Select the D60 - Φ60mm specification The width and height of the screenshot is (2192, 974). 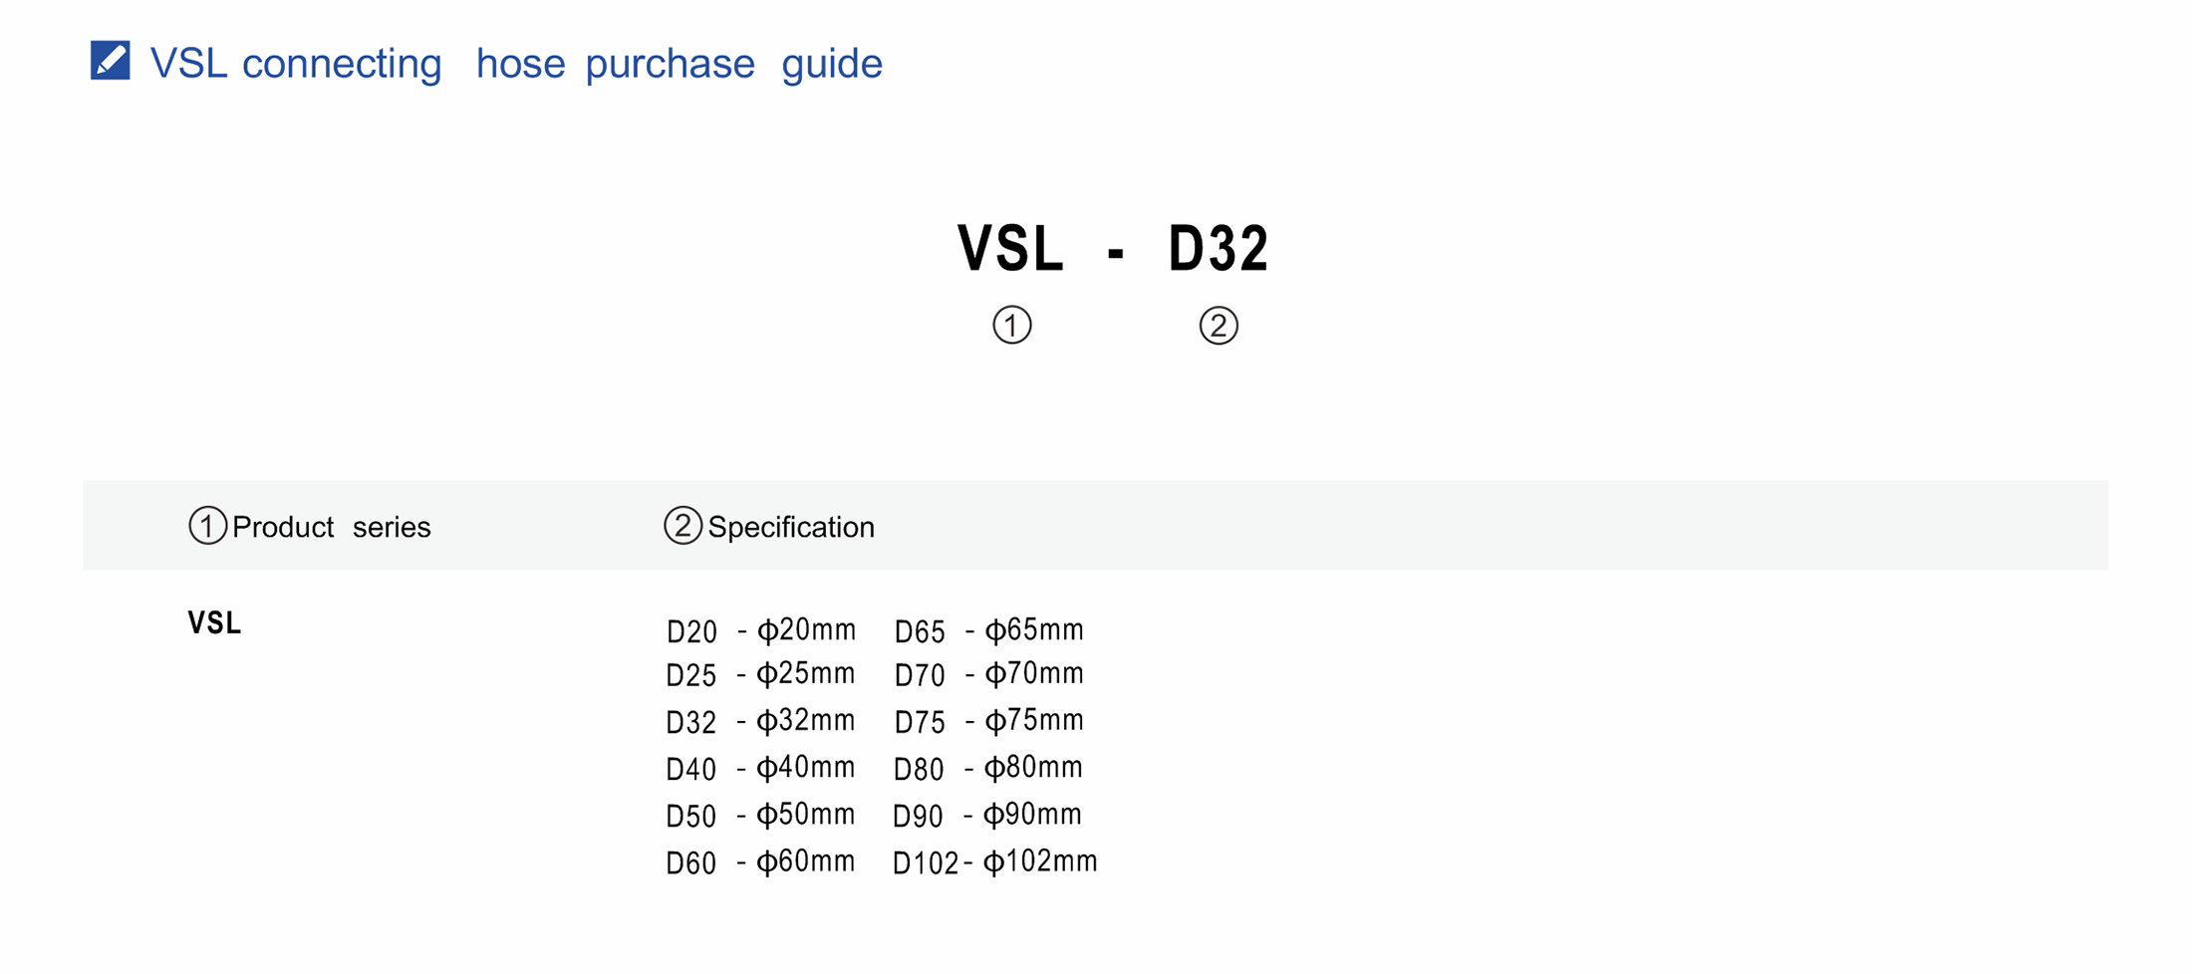pos(761,861)
